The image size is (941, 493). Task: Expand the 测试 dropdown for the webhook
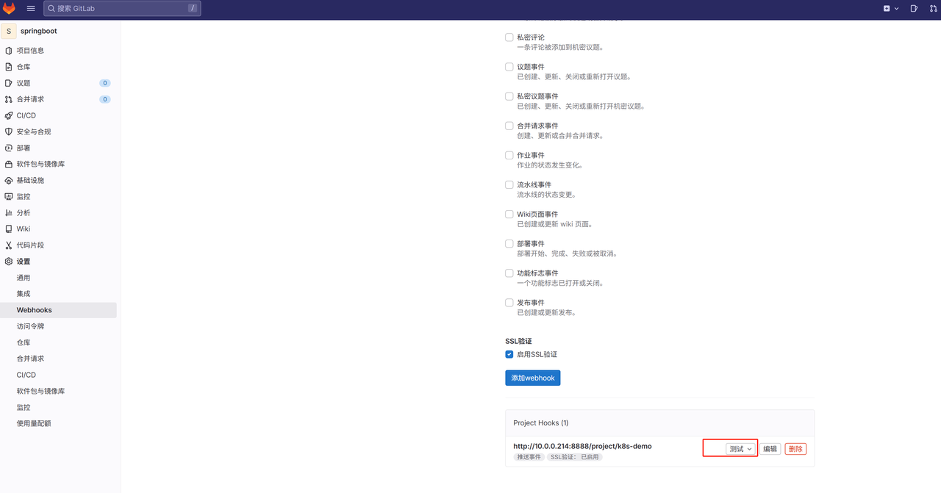point(740,449)
